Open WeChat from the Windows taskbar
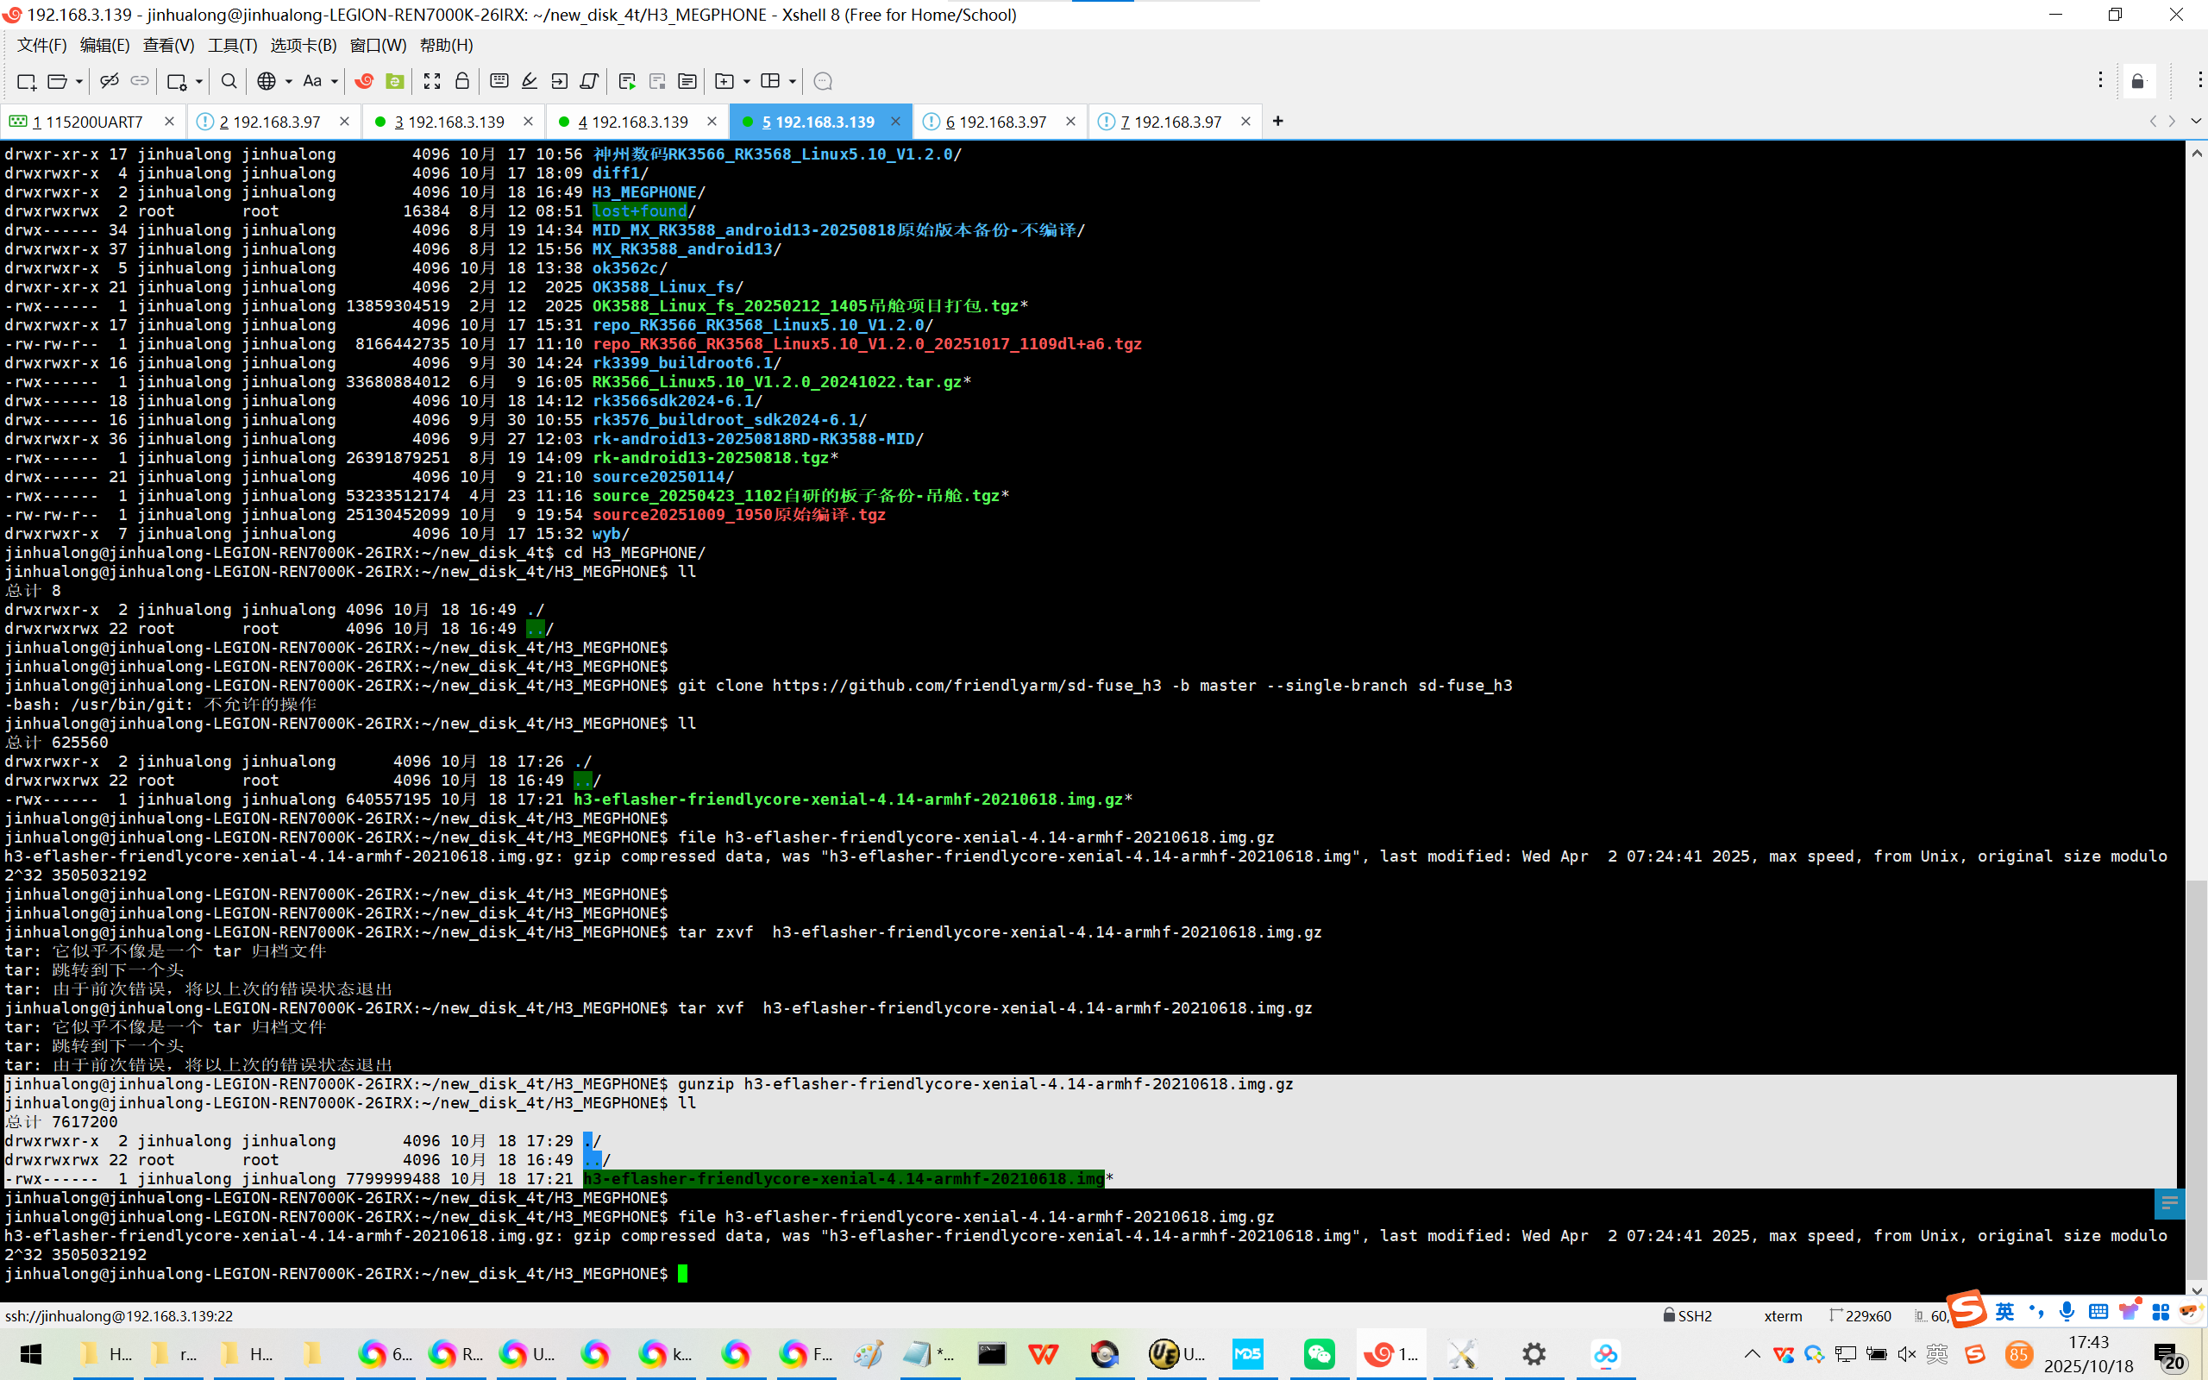2208x1380 pixels. (x=1319, y=1353)
